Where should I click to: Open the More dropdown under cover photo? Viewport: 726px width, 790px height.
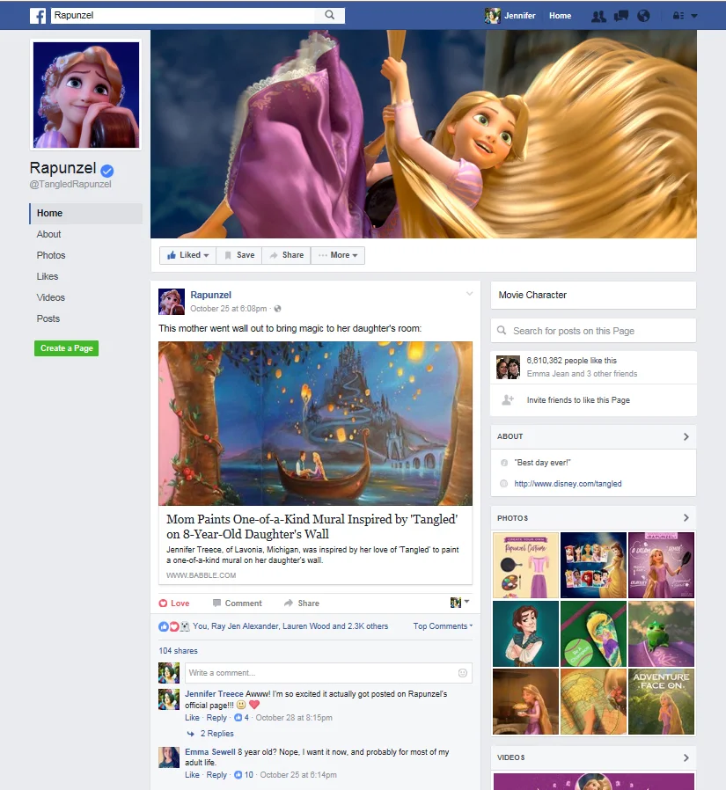pos(338,255)
